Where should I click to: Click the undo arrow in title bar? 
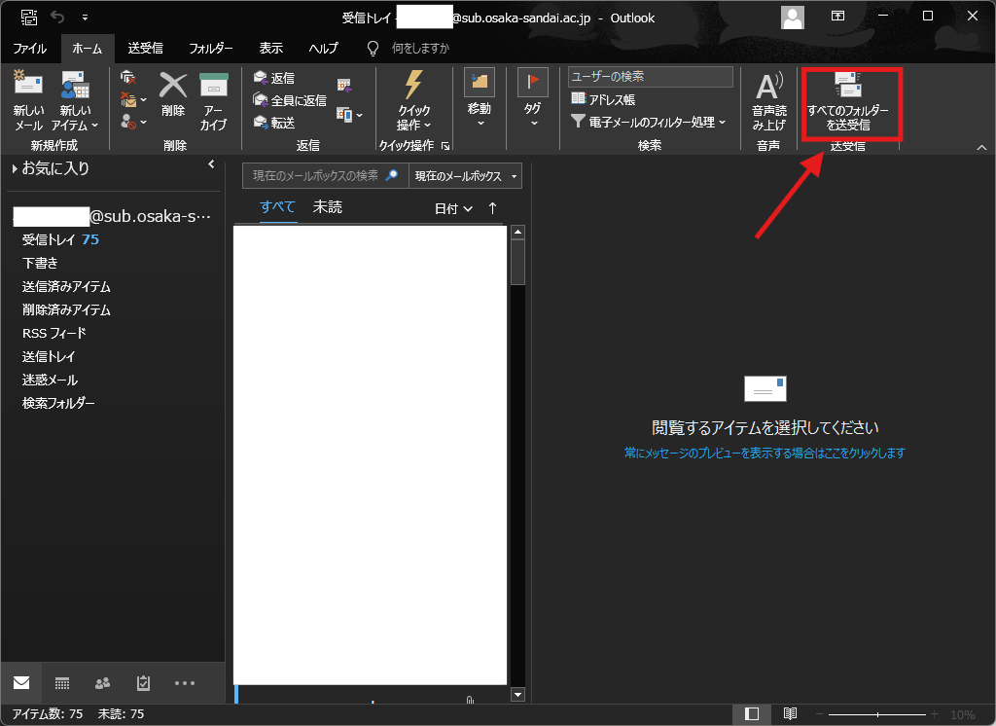coord(57,18)
